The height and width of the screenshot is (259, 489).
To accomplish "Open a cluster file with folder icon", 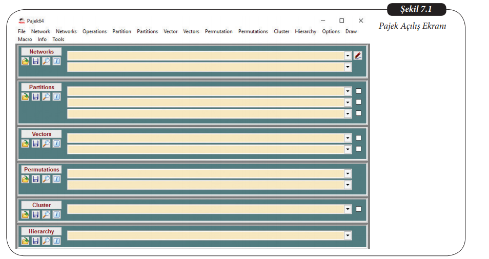I will click(25, 214).
